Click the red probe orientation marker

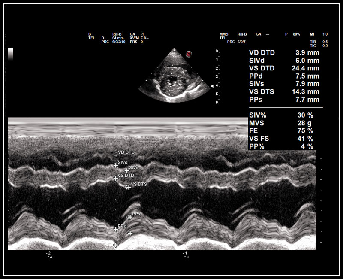[189, 54]
